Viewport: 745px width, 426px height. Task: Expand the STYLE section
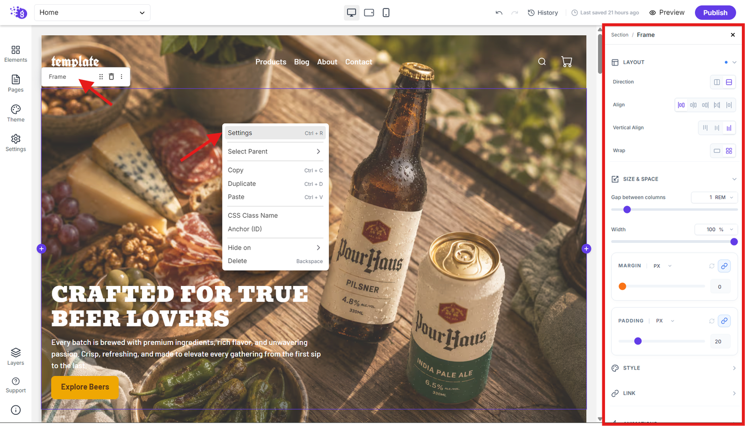click(x=674, y=368)
